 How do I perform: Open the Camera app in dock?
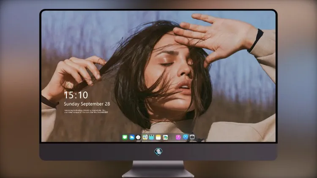pos(192,137)
